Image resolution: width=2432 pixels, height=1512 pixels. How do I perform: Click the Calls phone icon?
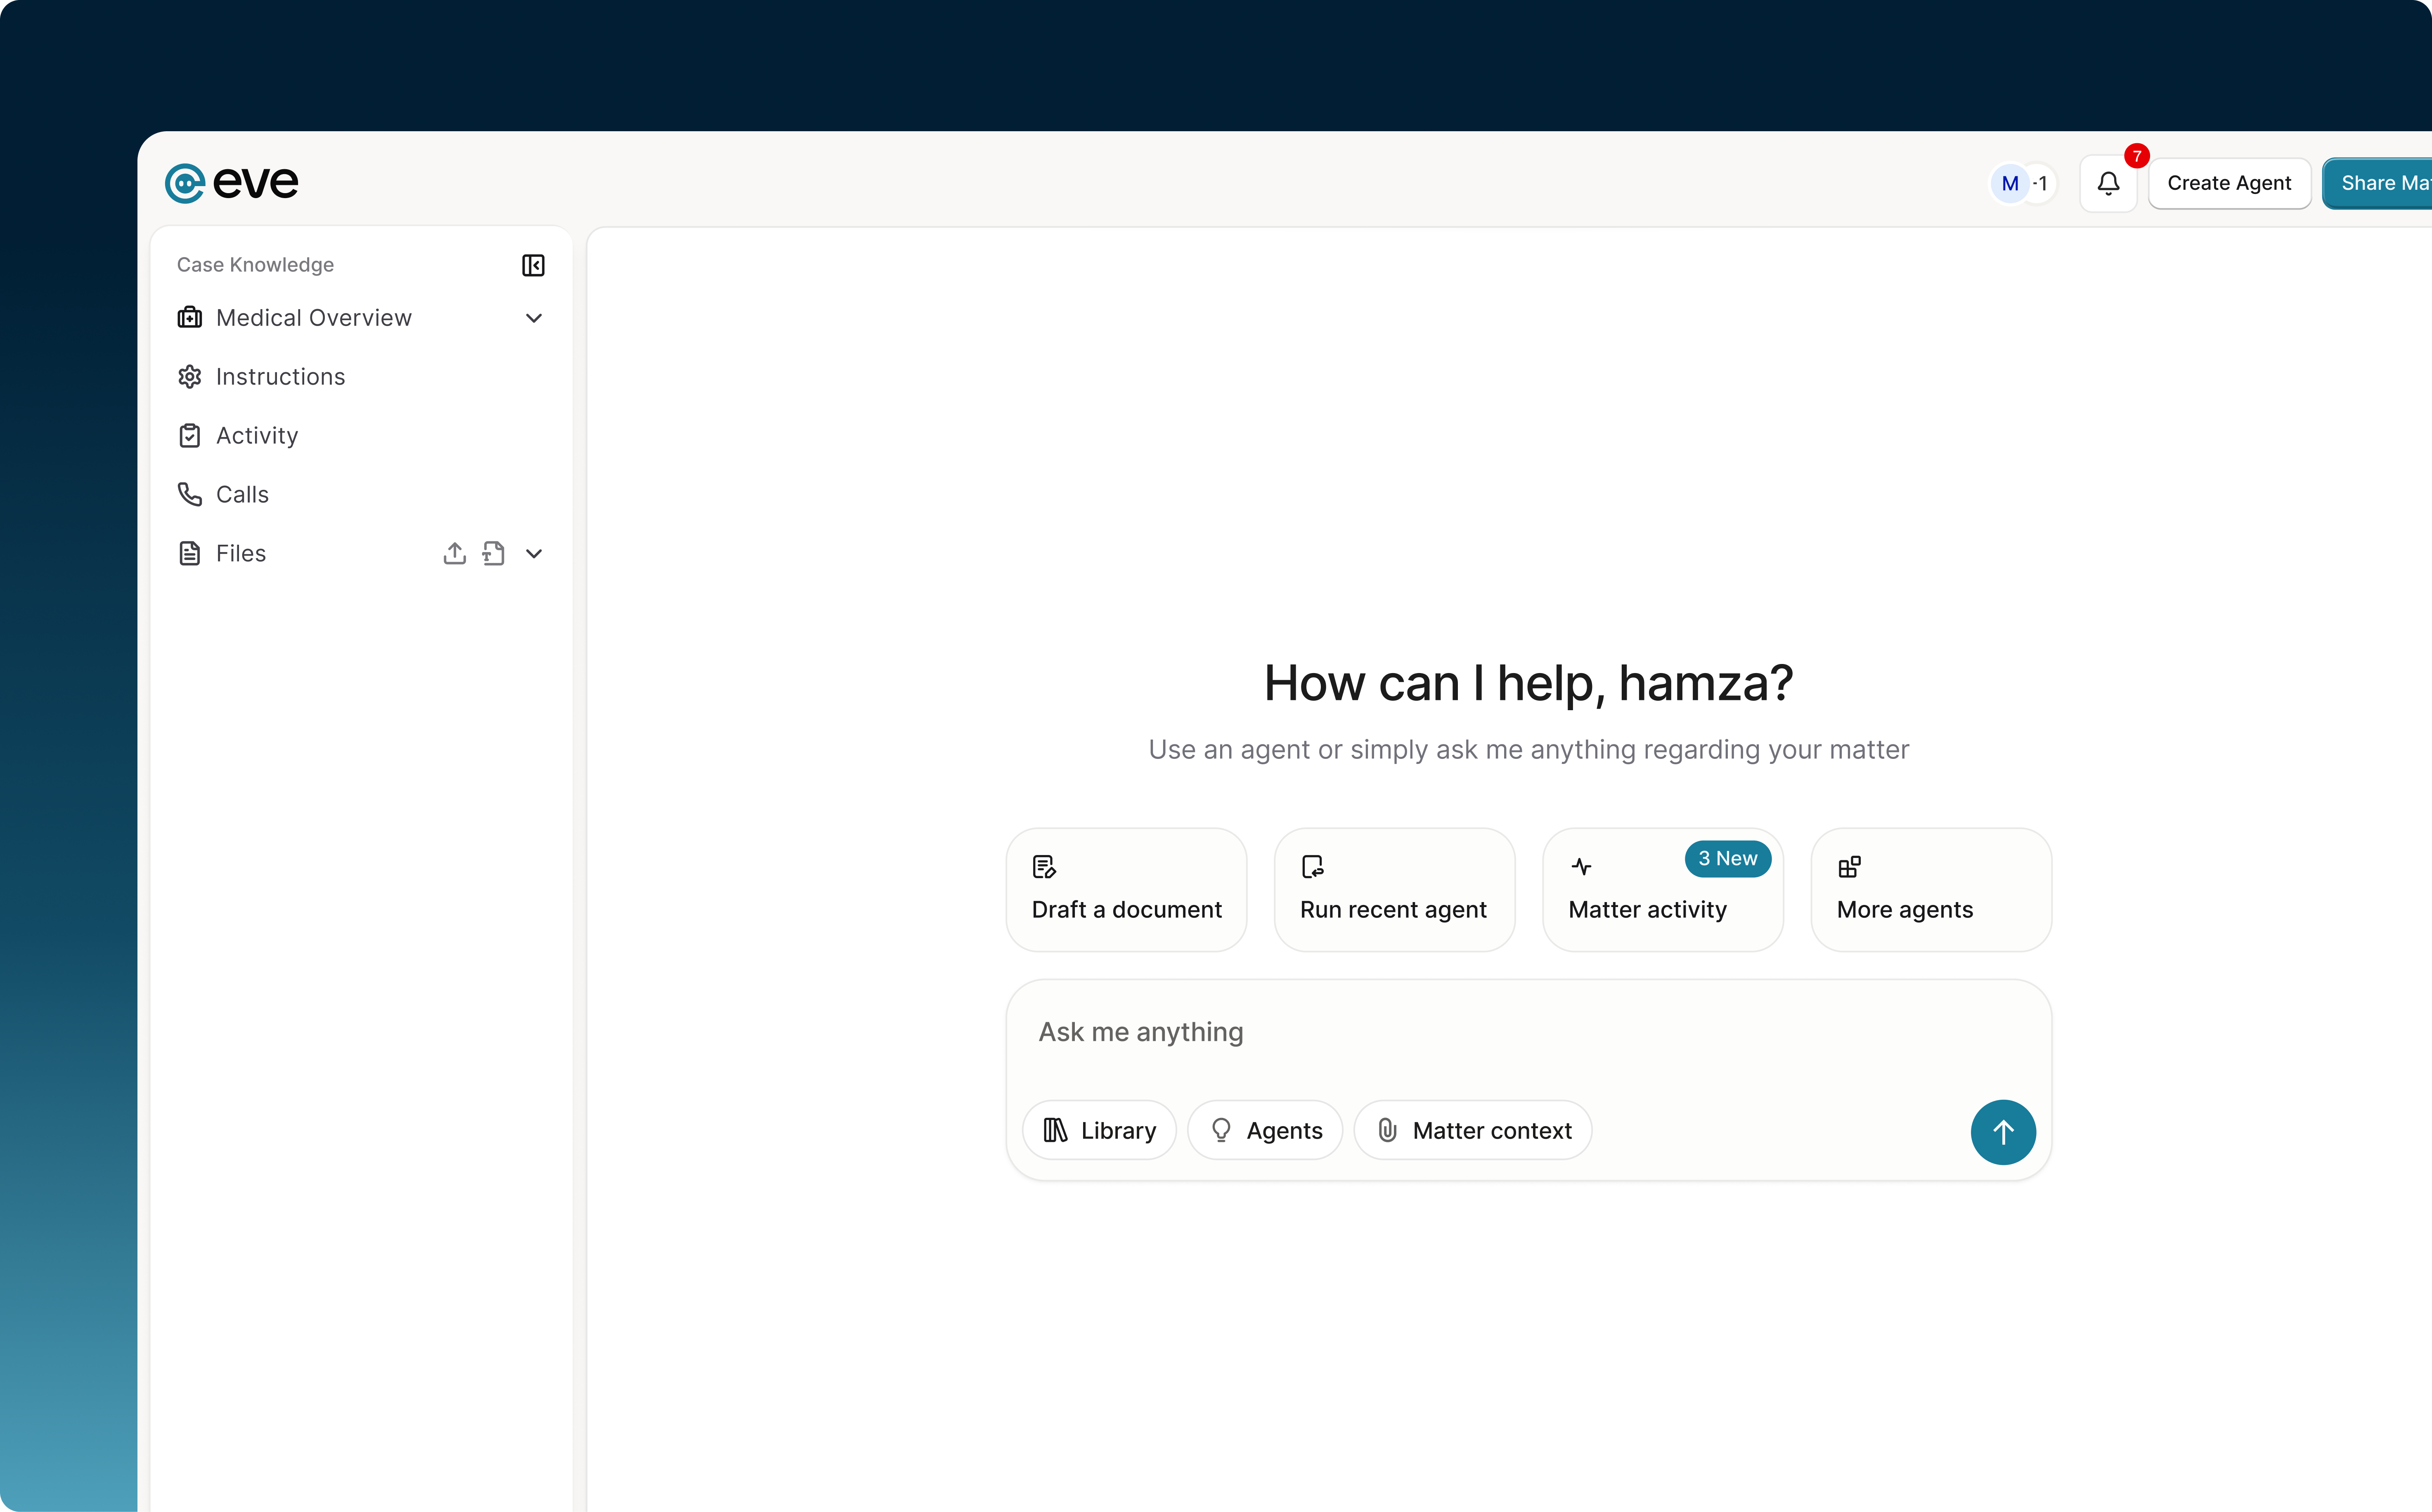(x=189, y=495)
